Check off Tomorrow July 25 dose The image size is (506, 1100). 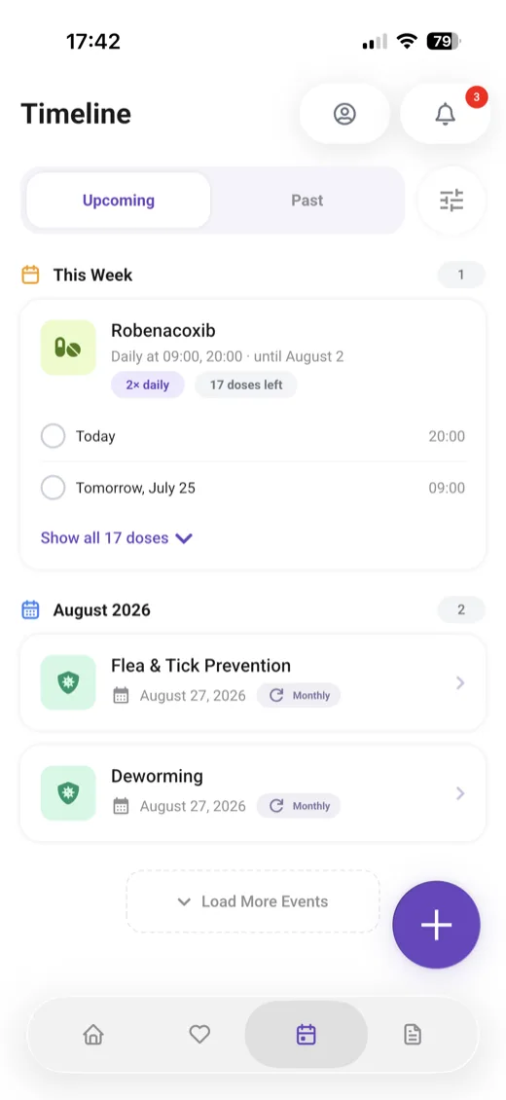click(54, 488)
